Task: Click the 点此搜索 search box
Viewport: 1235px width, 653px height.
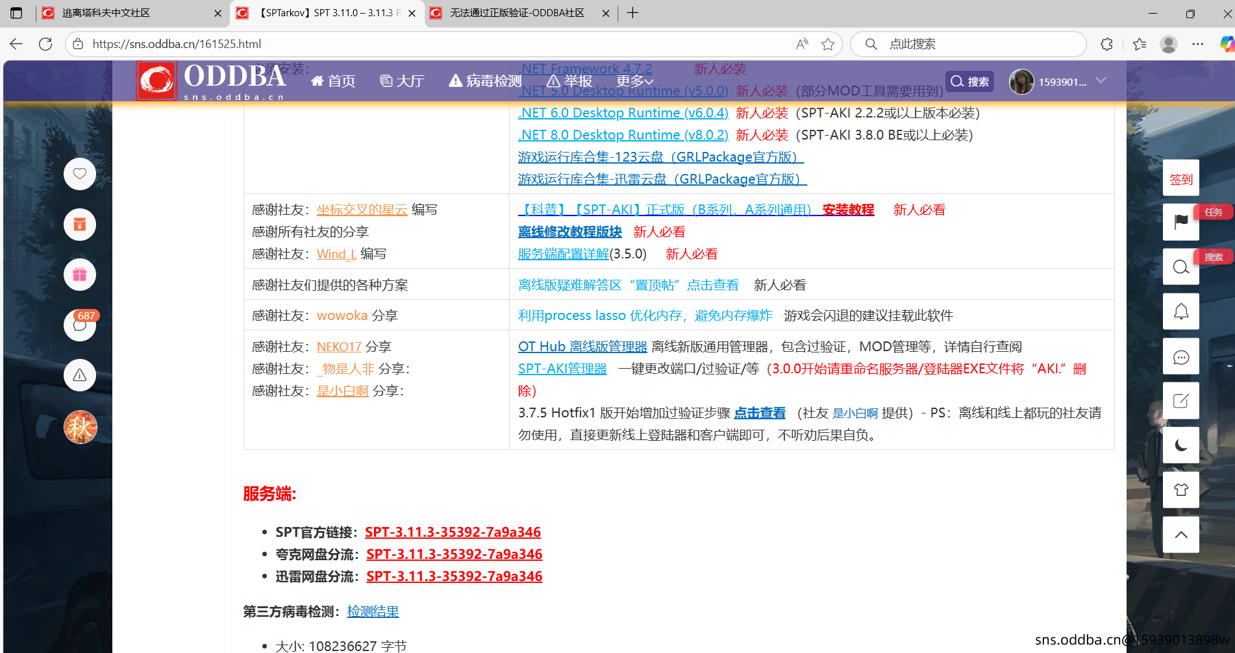Action: [x=968, y=43]
